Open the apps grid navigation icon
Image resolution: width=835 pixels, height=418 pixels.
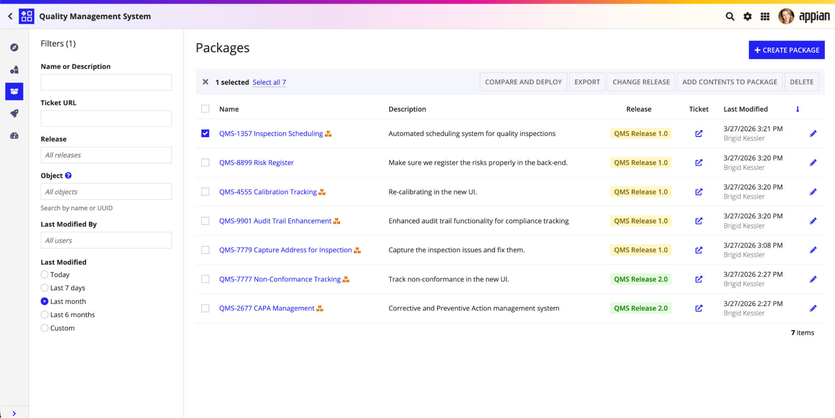coord(765,16)
